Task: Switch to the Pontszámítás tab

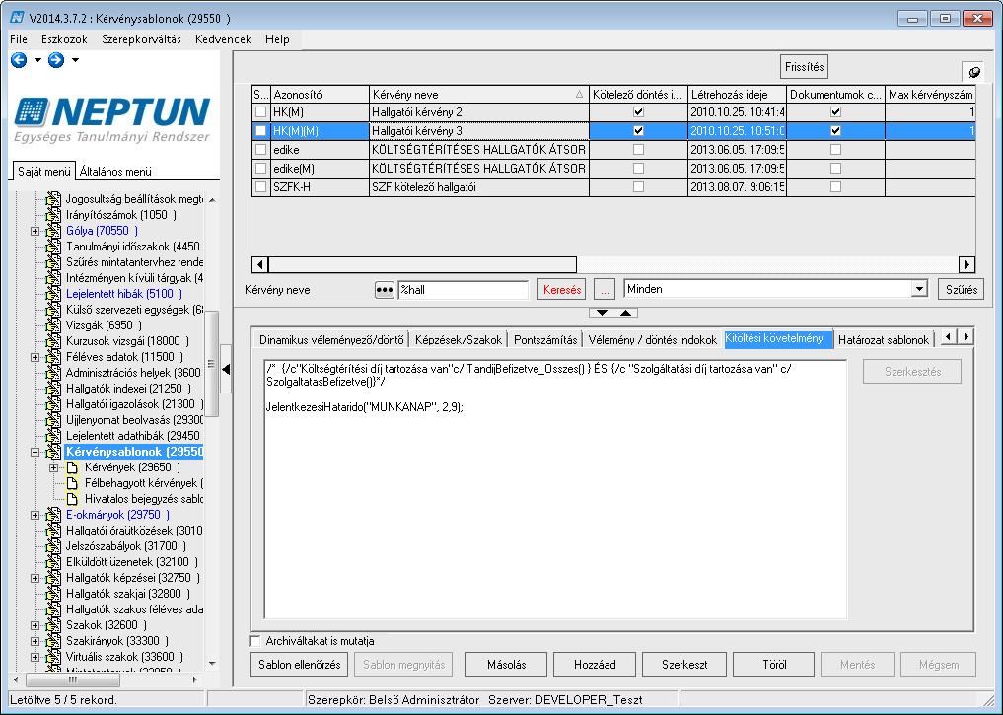Action: [545, 339]
